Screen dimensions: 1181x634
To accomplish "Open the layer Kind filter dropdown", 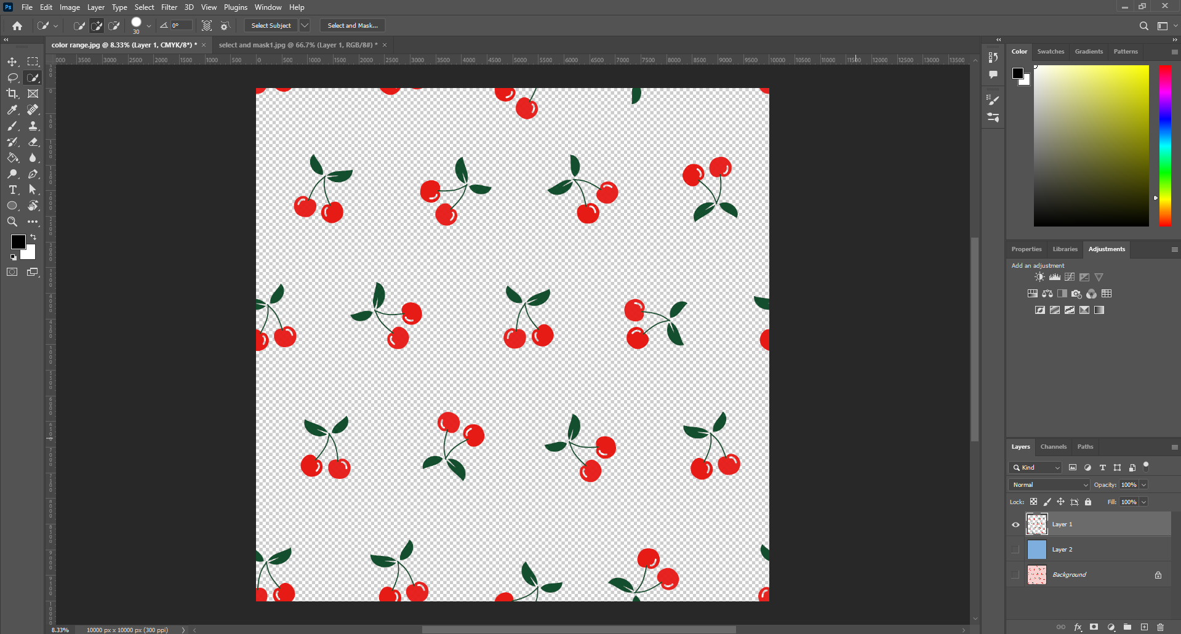I will point(1035,468).
